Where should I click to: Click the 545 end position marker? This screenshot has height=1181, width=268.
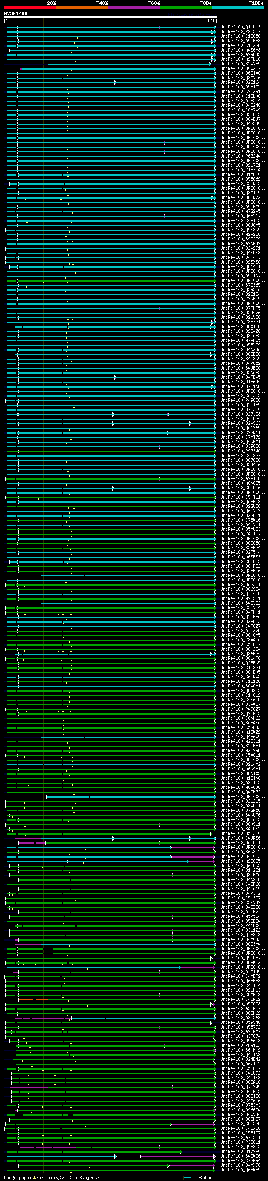(211, 21)
